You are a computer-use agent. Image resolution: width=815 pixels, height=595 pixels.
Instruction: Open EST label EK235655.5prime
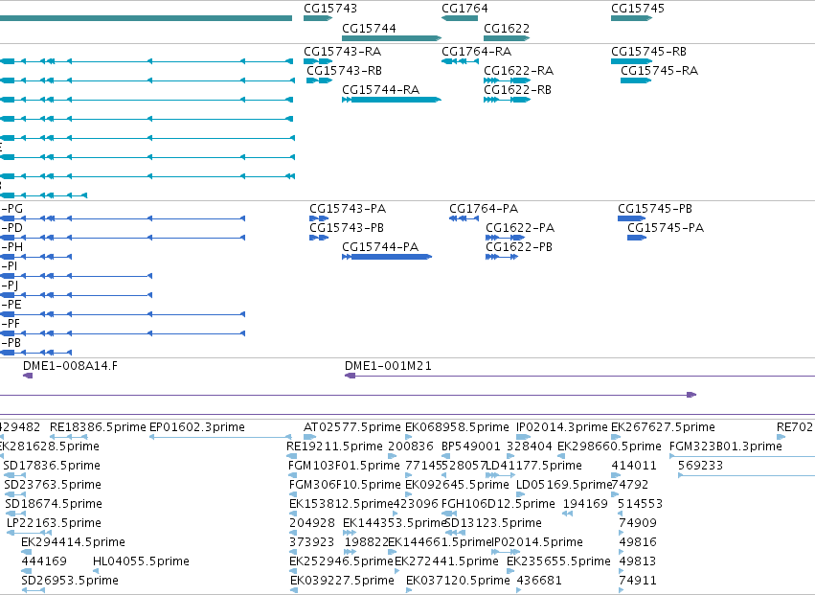click(558, 561)
